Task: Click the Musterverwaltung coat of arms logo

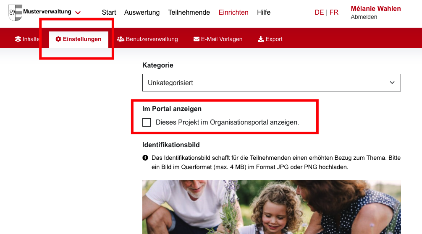Action: point(16,12)
